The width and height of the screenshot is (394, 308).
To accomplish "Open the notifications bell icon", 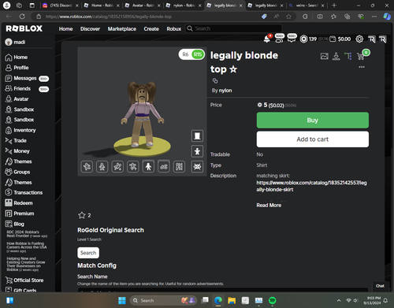I will click(267, 39).
